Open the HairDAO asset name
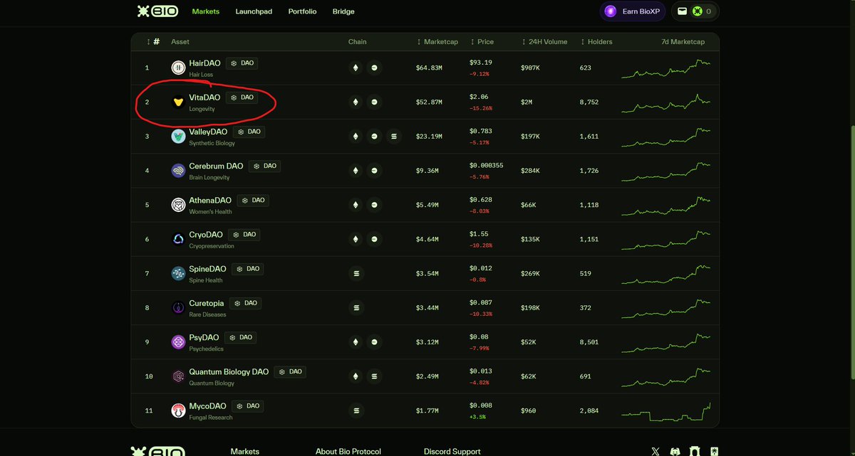This screenshot has width=855, height=456. [205, 63]
